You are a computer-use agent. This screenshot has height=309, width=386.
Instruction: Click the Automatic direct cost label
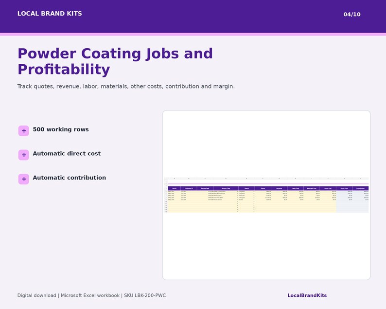67,153
